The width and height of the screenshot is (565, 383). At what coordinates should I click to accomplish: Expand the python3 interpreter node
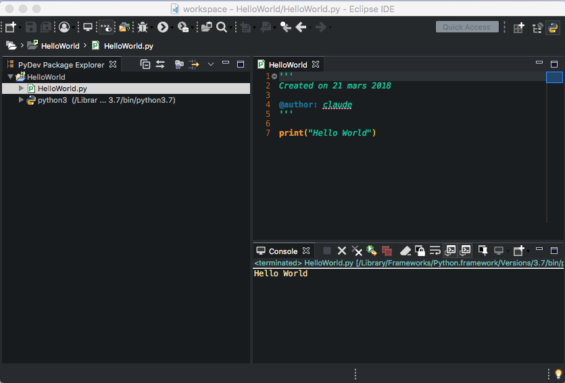(22, 100)
